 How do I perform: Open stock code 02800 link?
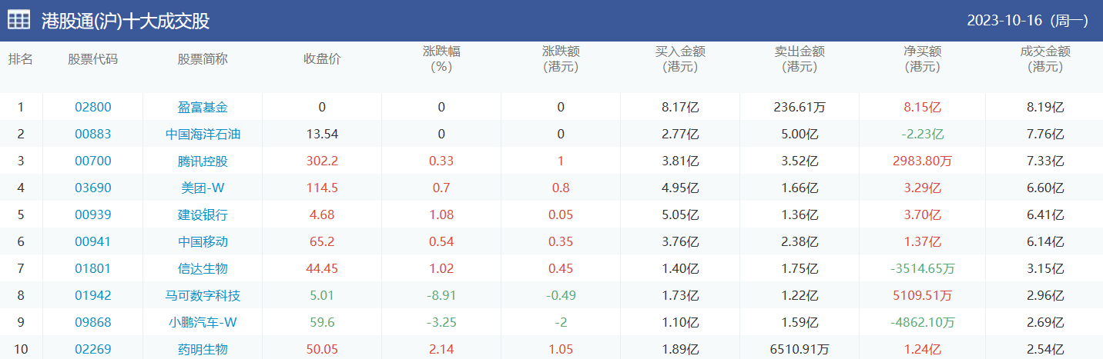pyautogui.click(x=92, y=108)
